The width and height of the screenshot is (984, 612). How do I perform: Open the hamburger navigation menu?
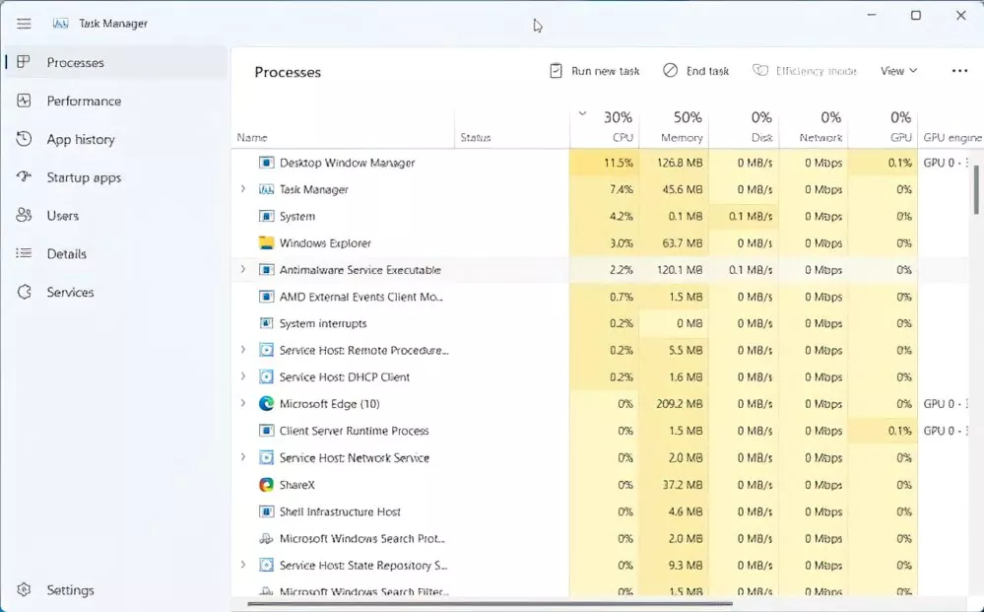(24, 24)
